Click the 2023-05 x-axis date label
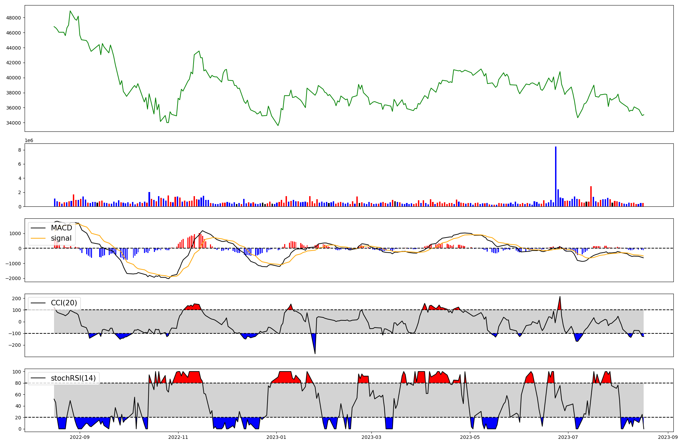Image resolution: width=684 pixels, height=445 pixels. (x=470, y=437)
